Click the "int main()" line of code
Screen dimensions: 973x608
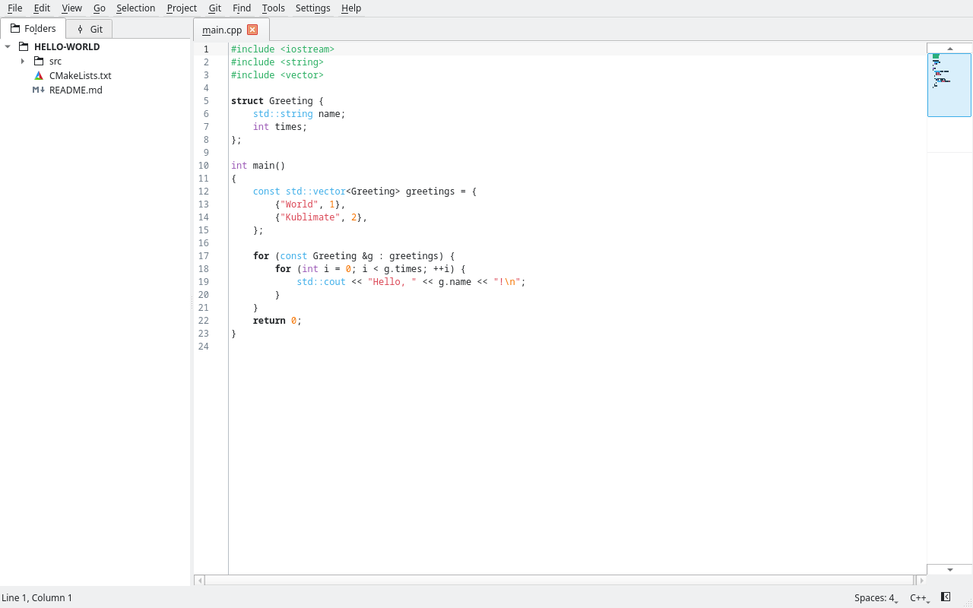coord(258,166)
